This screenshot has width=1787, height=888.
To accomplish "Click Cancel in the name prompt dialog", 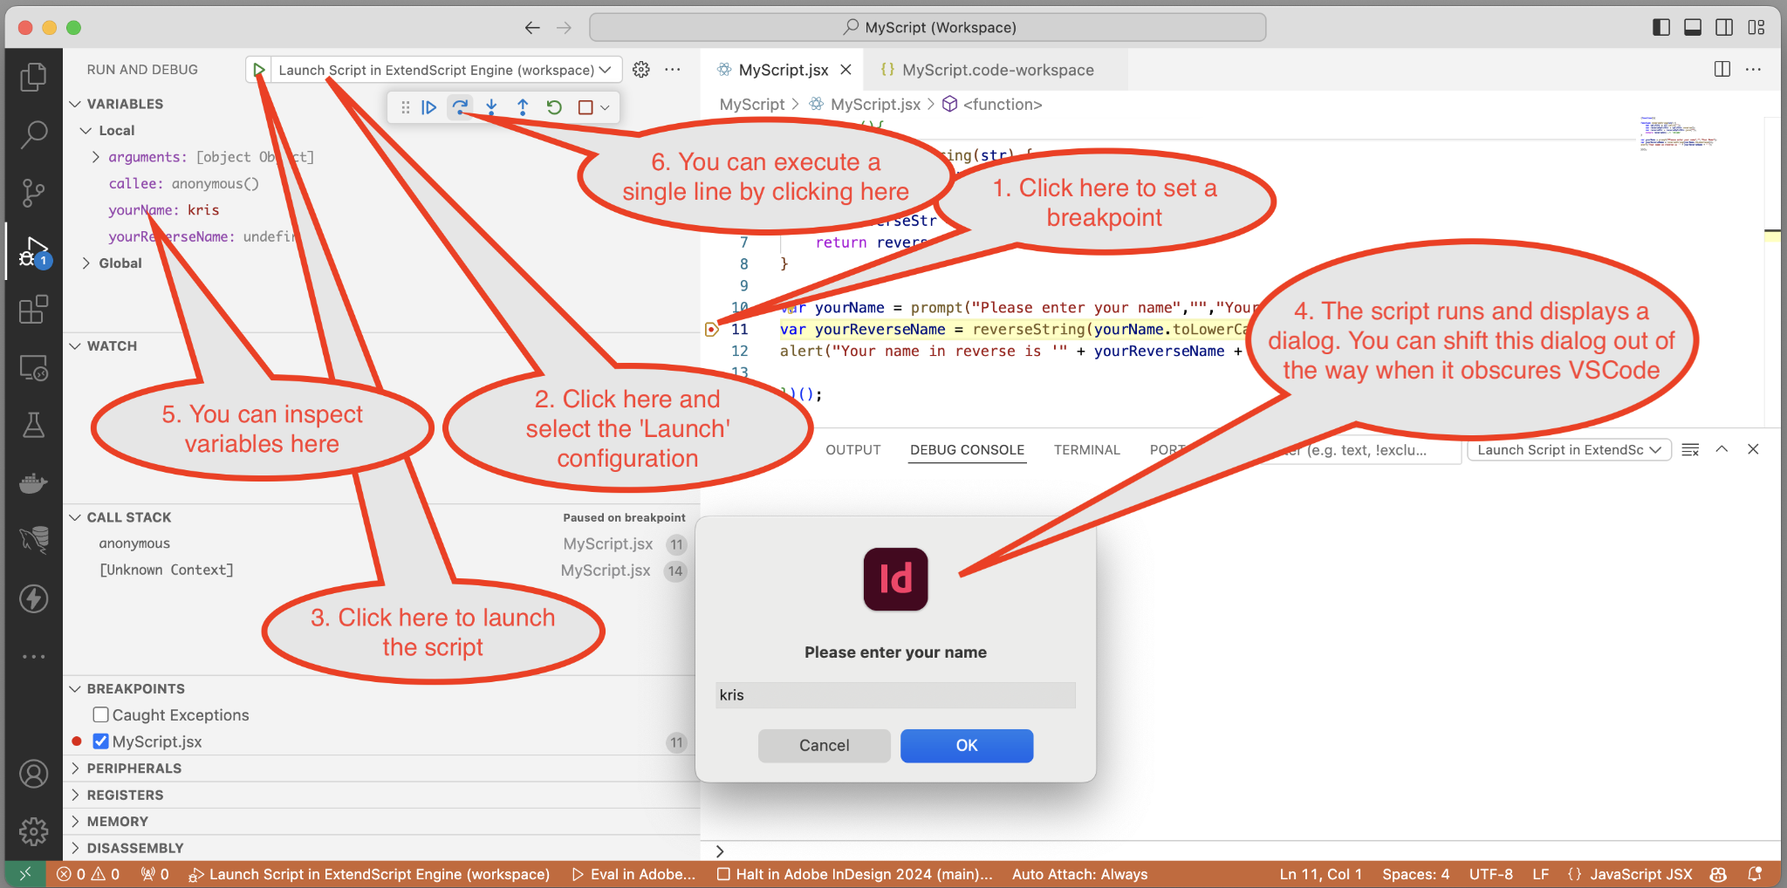I will point(824,746).
